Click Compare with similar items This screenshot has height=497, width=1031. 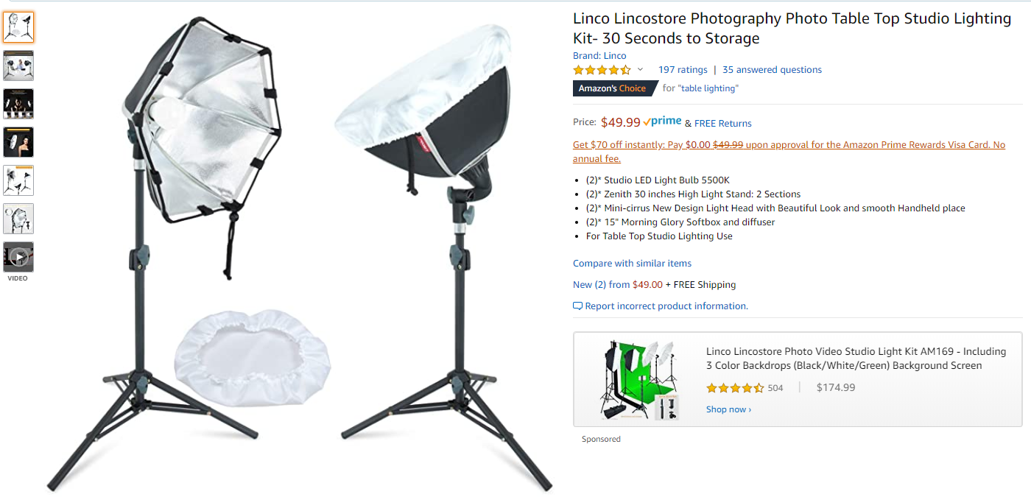click(633, 264)
